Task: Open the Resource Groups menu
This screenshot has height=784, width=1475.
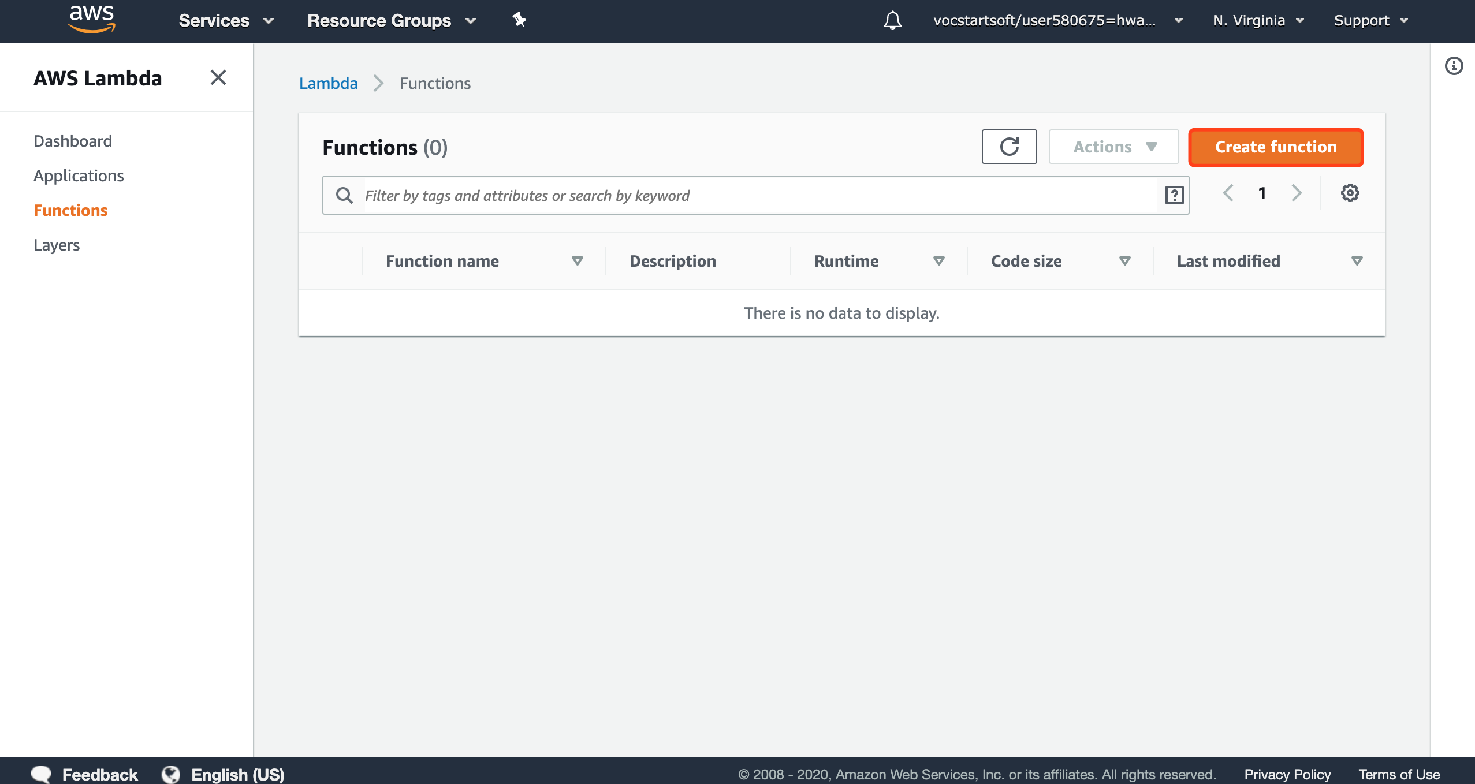Action: [392, 21]
